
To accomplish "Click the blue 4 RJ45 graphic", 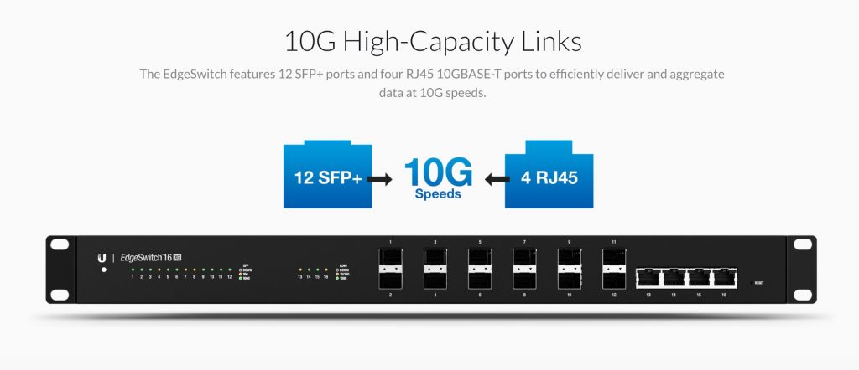I will pyautogui.click(x=549, y=174).
